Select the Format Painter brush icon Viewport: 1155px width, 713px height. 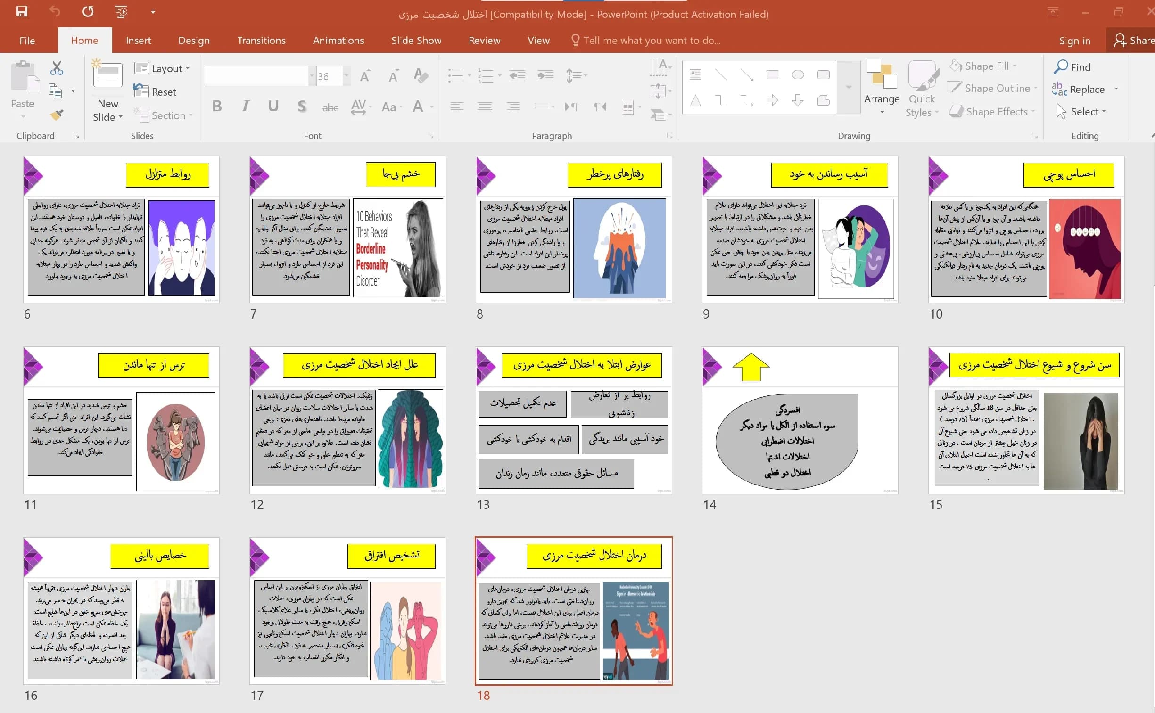[x=57, y=115]
